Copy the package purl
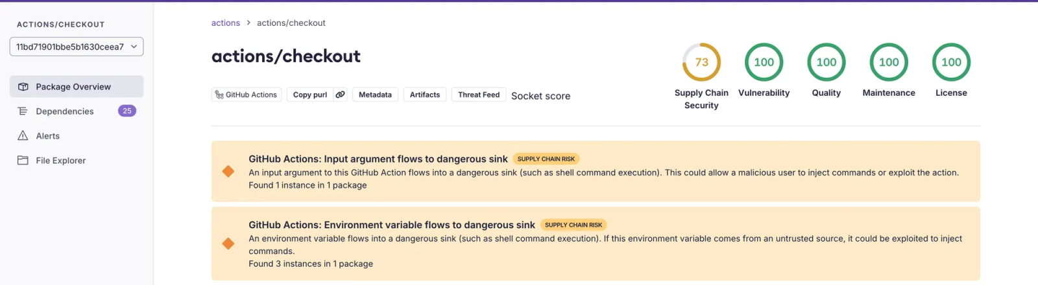Image resolution: width=1038 pixels, height=285 pixels. coord(309,95)
